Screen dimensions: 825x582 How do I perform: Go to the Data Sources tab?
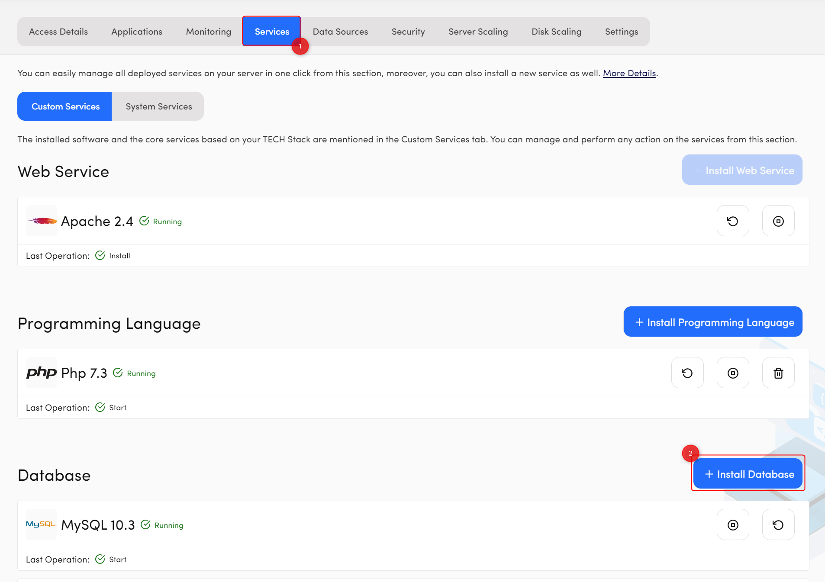[x=340, y=32]
